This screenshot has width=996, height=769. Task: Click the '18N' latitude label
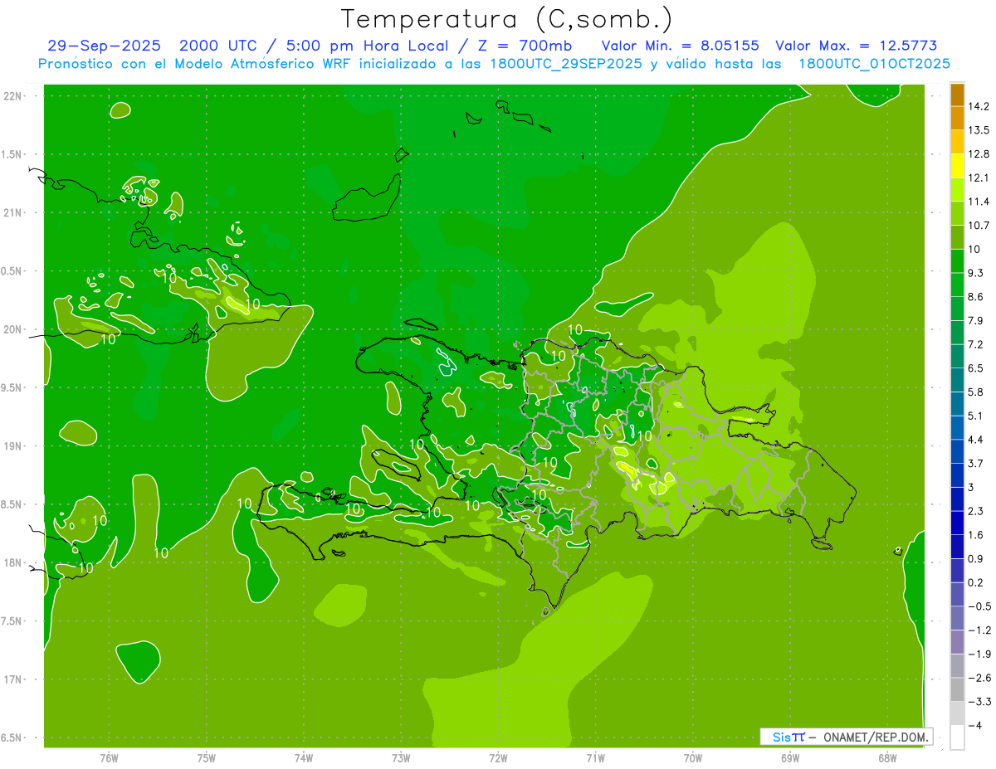click(12, 562)
